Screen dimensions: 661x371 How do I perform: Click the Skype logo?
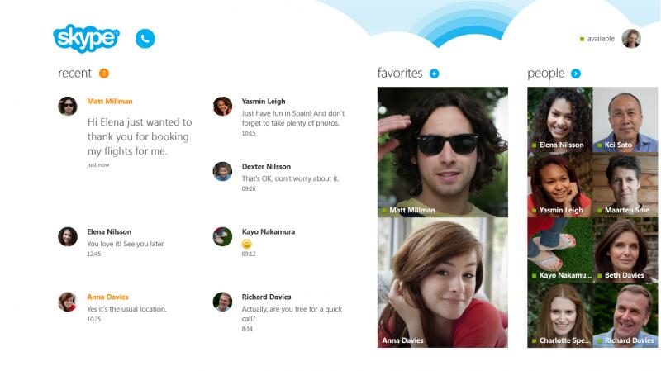87,38
